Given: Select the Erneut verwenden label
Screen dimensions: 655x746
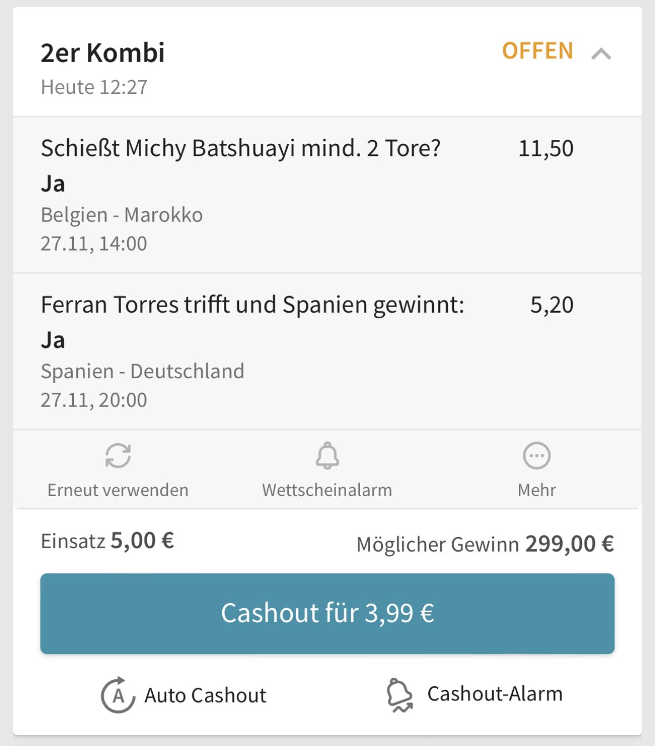Looking at the screenshot, I should pos(118,490).
